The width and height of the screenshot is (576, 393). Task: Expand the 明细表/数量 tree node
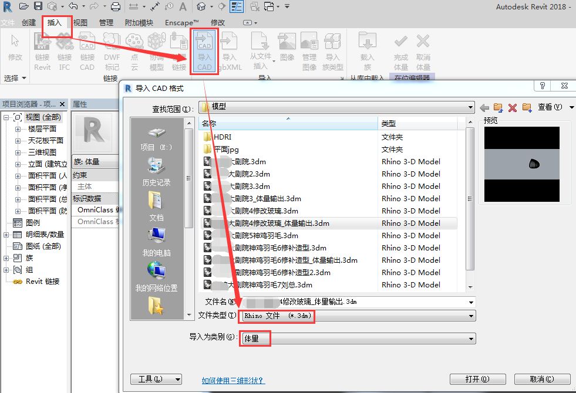coord(6,235)
